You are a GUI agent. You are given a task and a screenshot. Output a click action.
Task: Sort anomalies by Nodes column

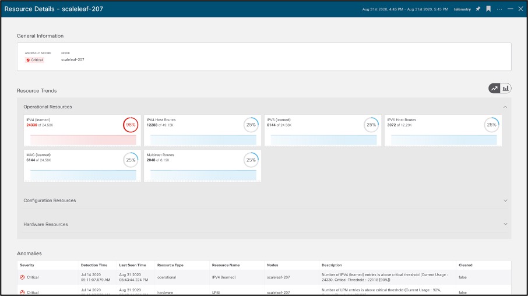[x=272, y=265]
